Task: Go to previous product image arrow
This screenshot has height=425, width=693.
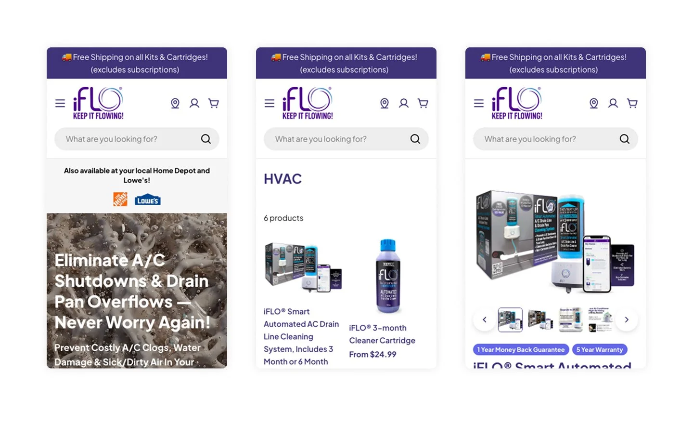Action: coord(485,319)
